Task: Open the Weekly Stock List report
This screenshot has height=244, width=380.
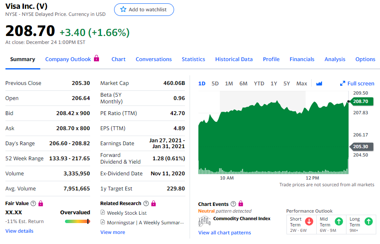Action: pos(127,213)
